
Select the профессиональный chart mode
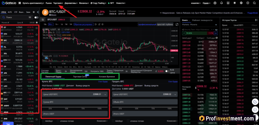coord(147,24)
